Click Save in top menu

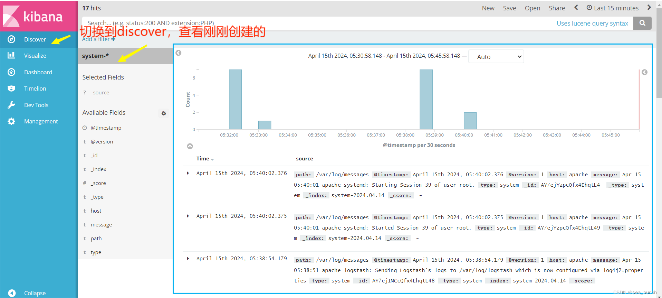(509, 8)
